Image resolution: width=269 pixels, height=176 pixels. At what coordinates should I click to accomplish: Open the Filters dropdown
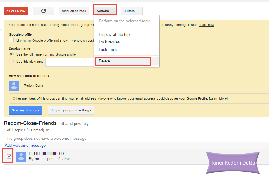132,11
